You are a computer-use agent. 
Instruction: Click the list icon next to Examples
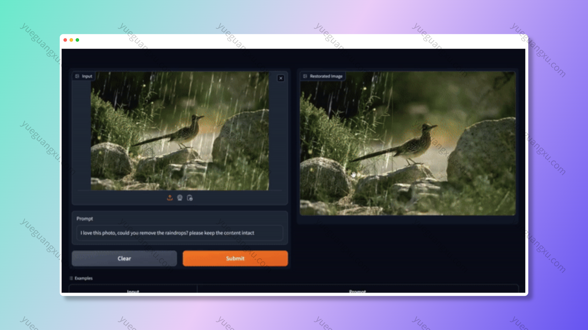point(71,278)
